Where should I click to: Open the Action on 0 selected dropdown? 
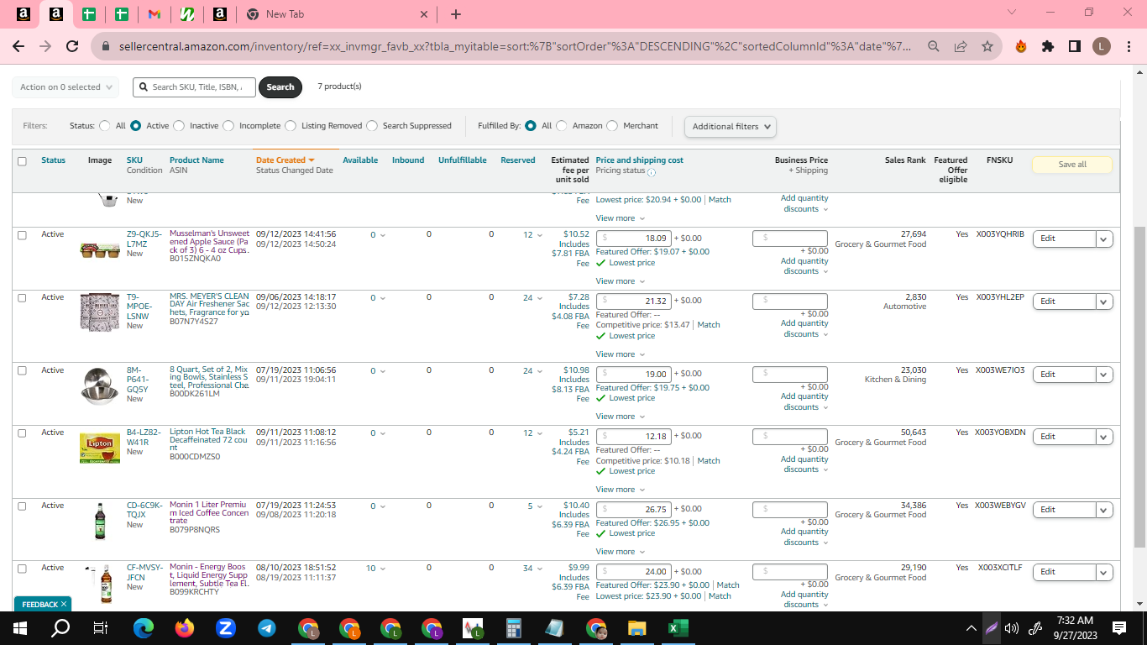pyautogui.click(x=65, y=87)
